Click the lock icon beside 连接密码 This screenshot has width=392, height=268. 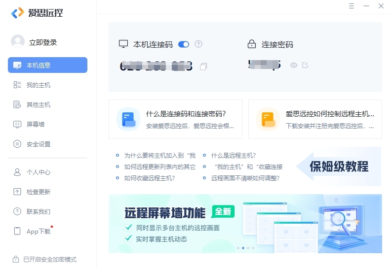click(x=252, y=44)
